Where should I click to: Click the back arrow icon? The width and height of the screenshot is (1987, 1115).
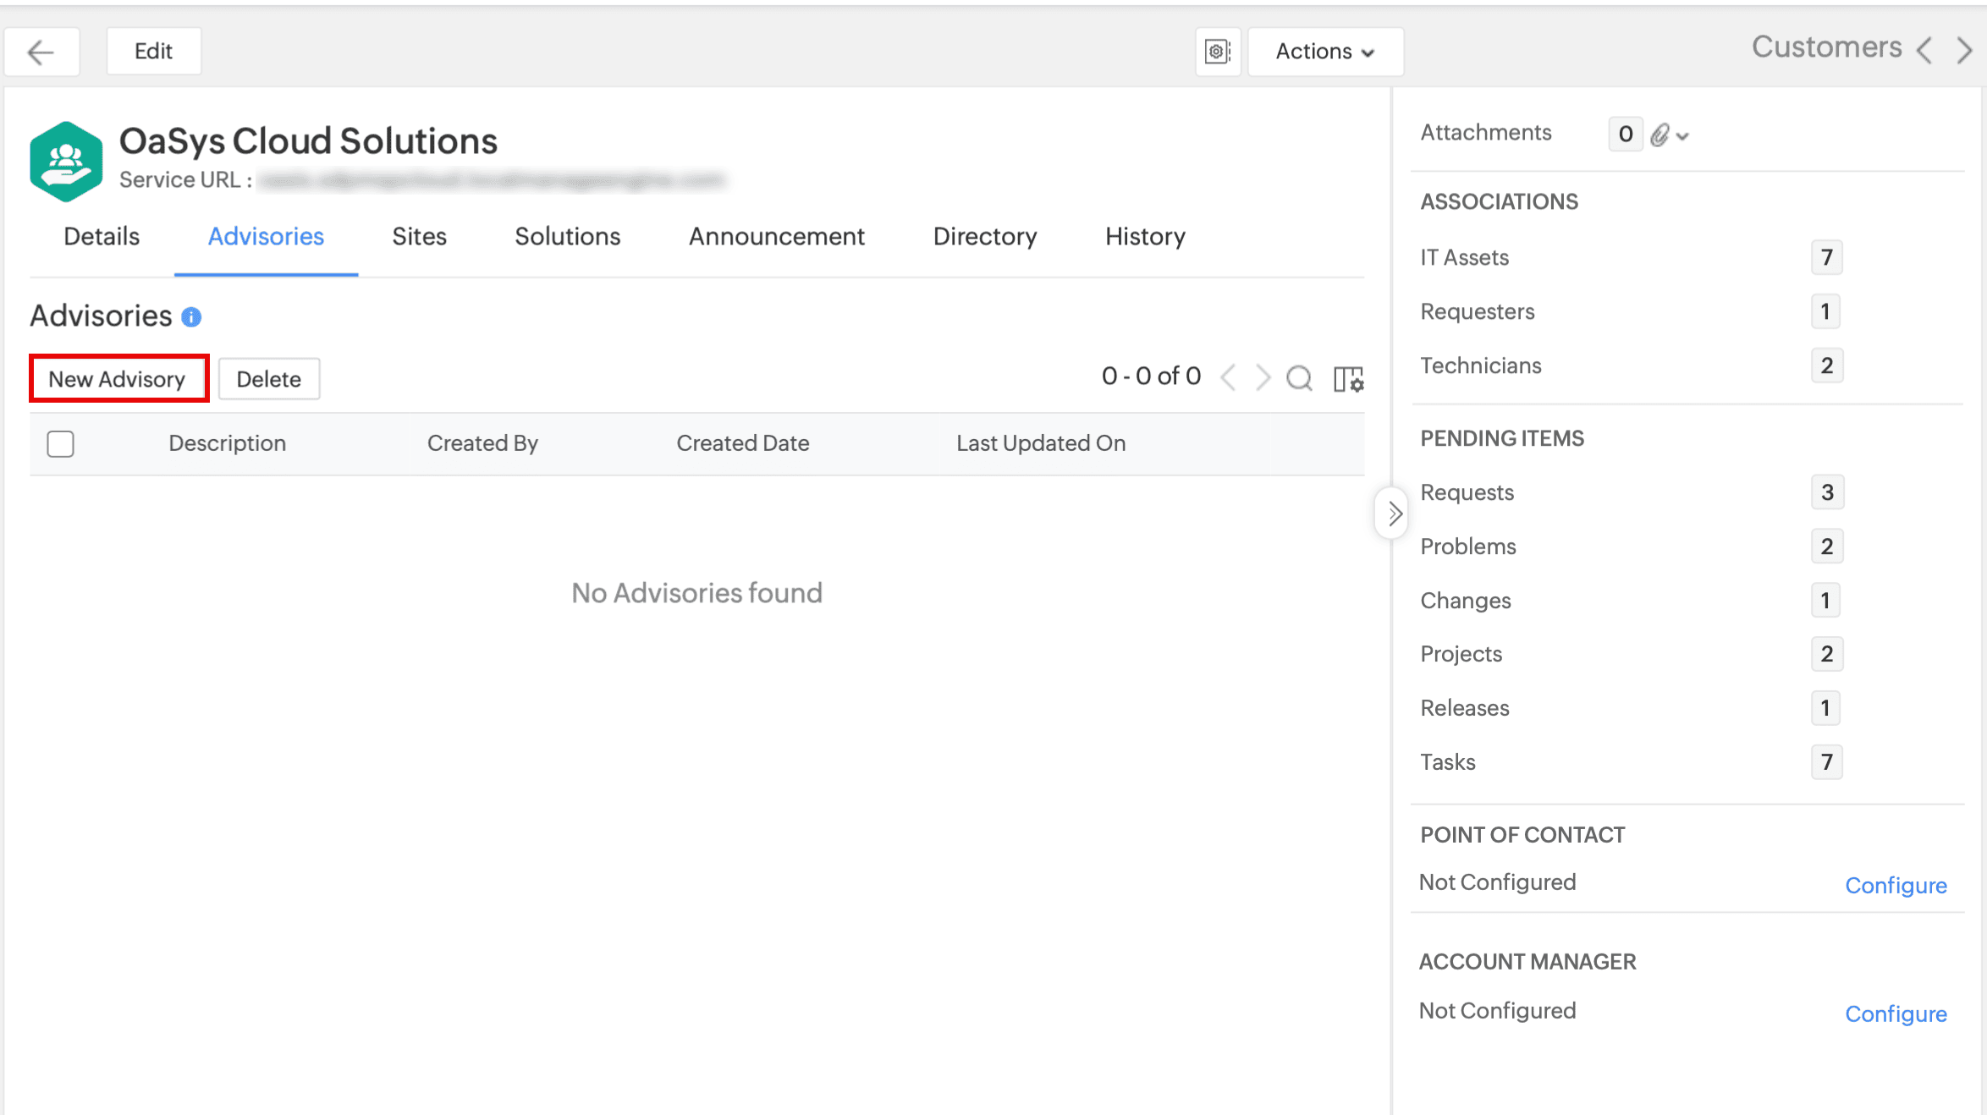click(41, 52)
